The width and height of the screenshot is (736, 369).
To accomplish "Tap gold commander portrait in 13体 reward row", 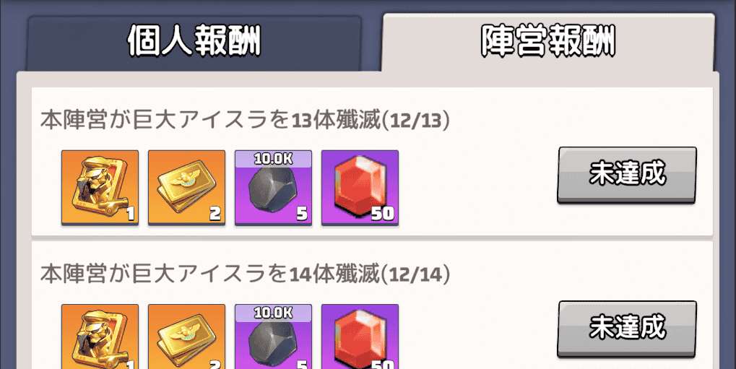I will (100, 188).
